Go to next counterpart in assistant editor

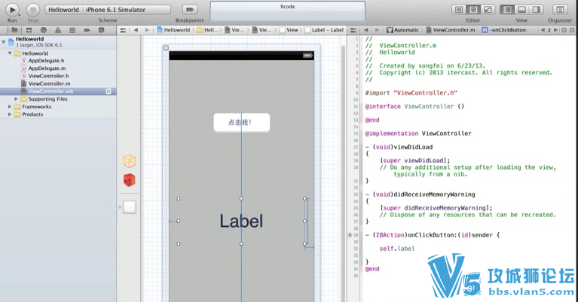555,30
